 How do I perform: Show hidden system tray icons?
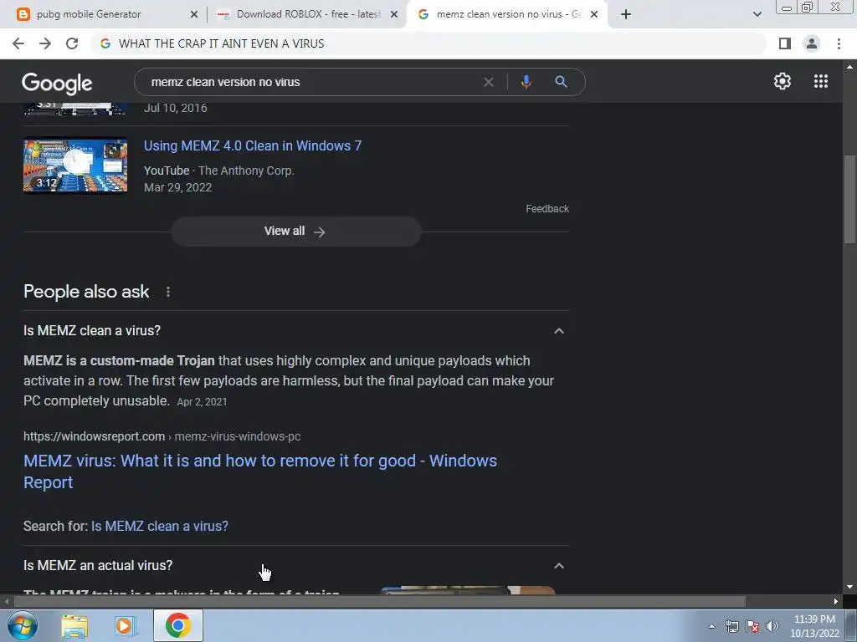pyautogui.click(x=711, y=626)
